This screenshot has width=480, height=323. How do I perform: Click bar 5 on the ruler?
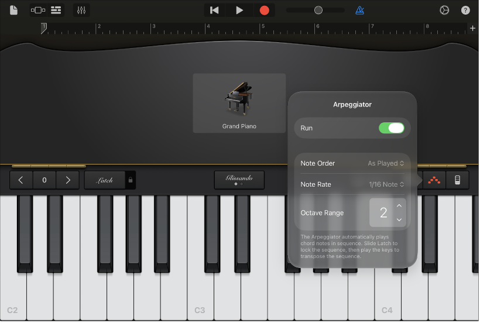point(263,26)
